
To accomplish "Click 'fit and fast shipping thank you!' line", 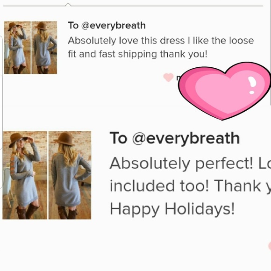I will (x=137, y=54).
